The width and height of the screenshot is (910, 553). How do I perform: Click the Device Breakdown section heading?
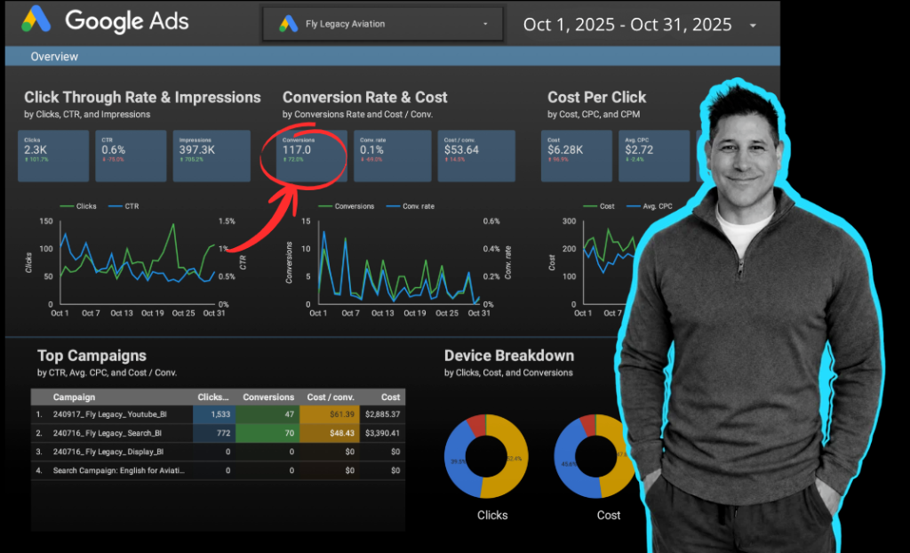[x=509, y=356]
